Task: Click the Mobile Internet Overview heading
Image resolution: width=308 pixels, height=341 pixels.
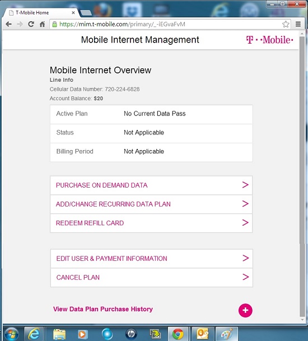Action: coord(100,70)
